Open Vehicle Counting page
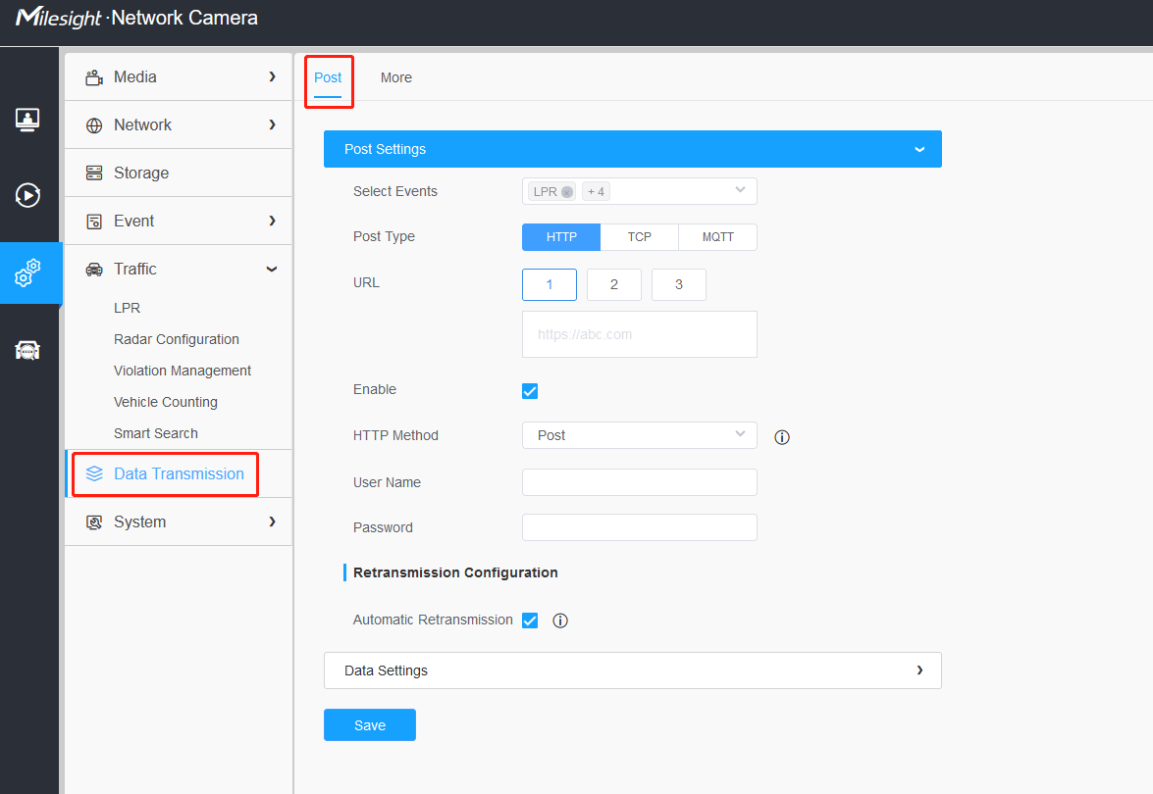The image size is (1153, 794). tap(166, 403)
